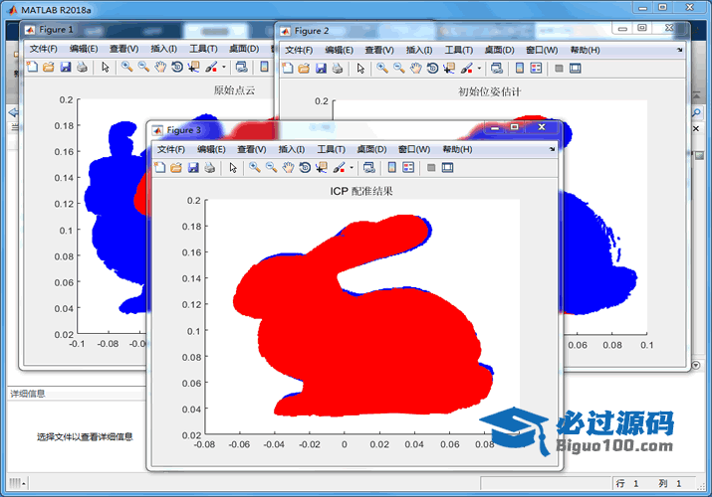Screen dimensions: 712x497
Task: Toggle Zoom Out tool in Figure 3 toolbar
Action: (272, 168)
